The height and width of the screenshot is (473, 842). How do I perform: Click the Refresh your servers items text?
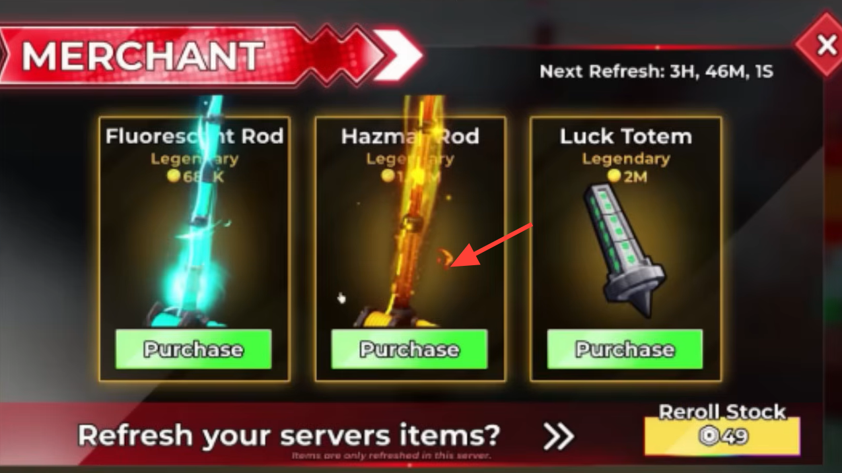tap(289, 436)
